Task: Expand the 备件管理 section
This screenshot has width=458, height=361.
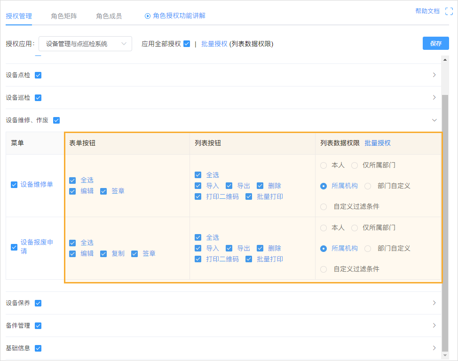Action: tap(434, 325)
